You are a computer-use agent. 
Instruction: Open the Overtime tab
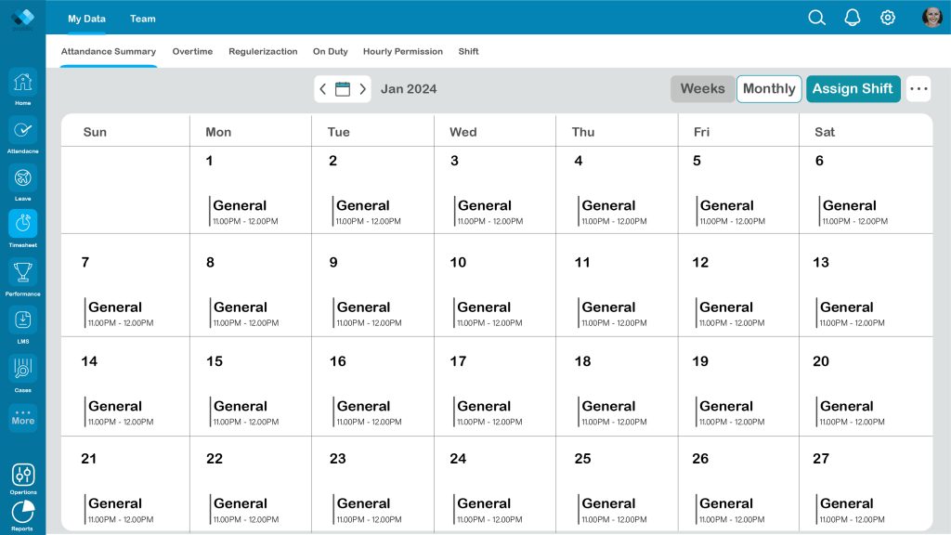tap(192, 52)
